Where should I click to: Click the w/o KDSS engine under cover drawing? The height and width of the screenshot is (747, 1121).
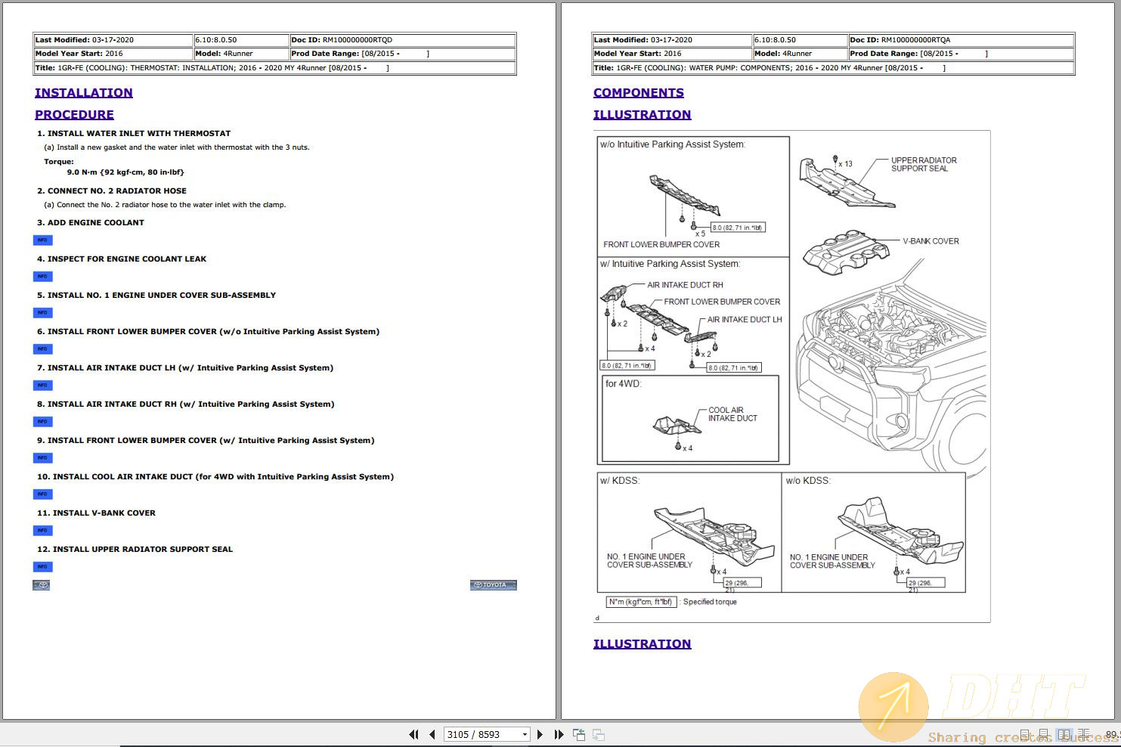click(x=900, y=529)
